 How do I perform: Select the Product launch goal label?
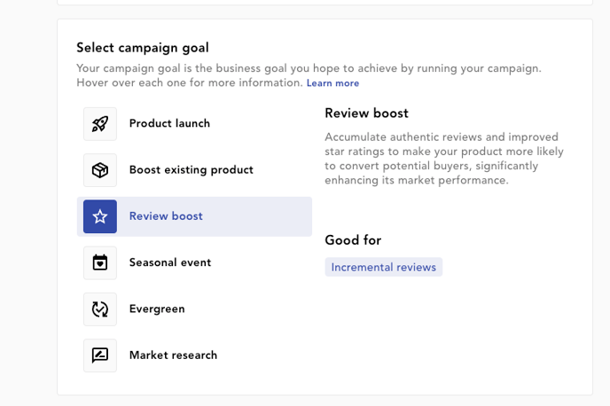169,123
